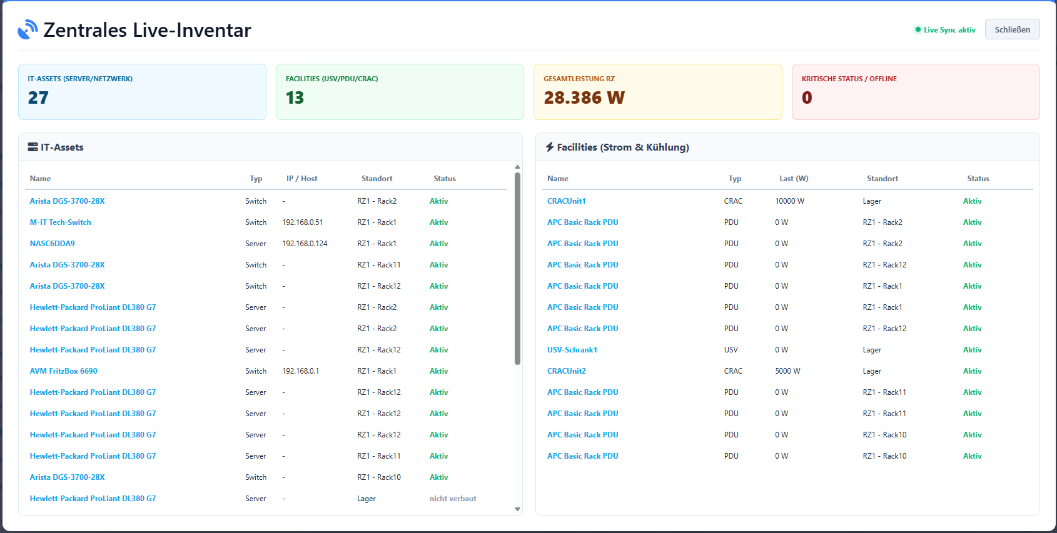The image size is (1057, 533).
Task: Click the Live Sync aktiv label
Action: click(x=949, y=30)
